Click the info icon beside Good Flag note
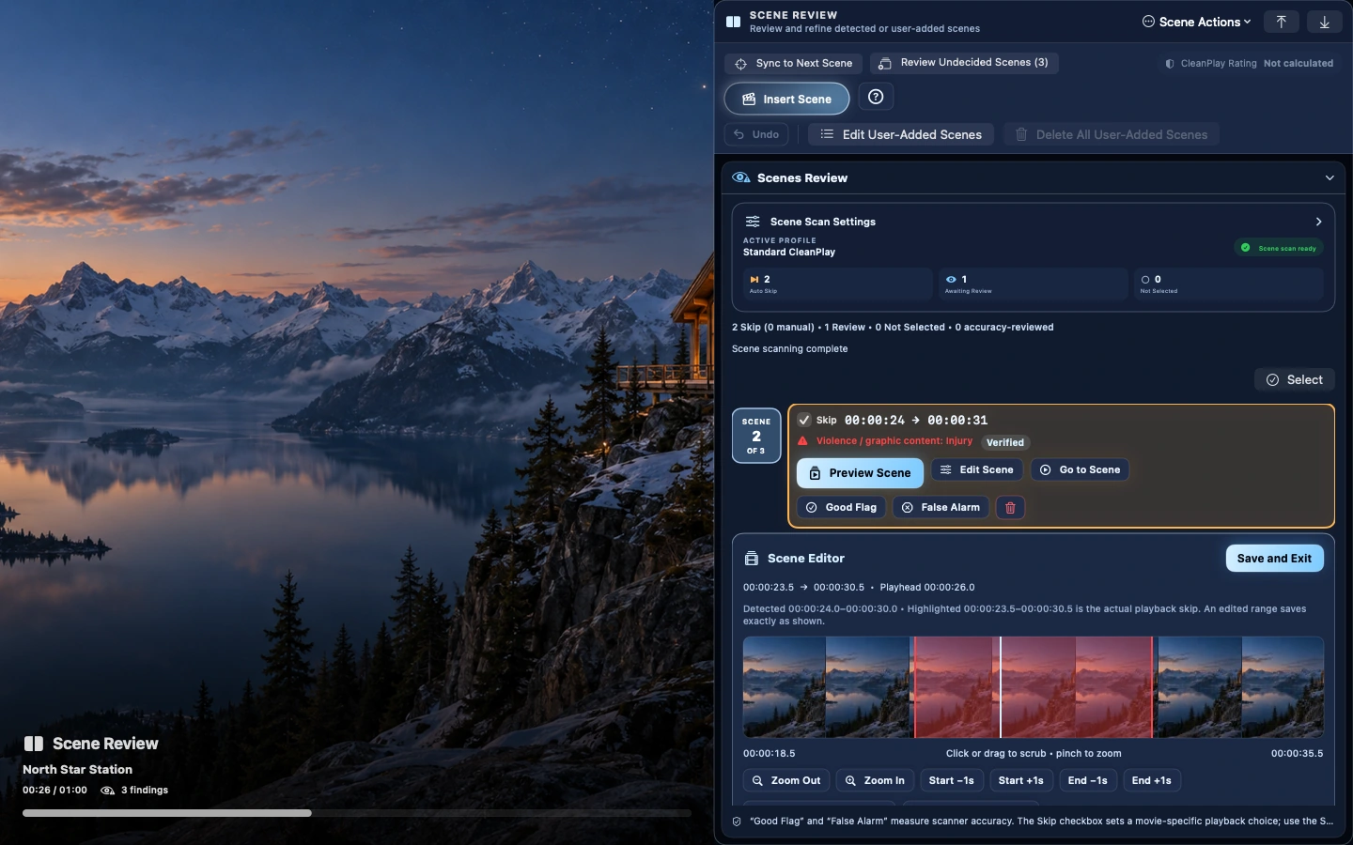The width and height of the screenshot is (1353, 845). 738,822
